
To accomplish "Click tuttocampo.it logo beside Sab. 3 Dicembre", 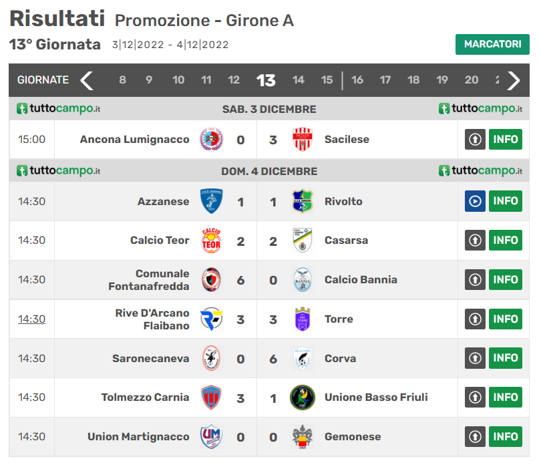I will tap(58, 109).
